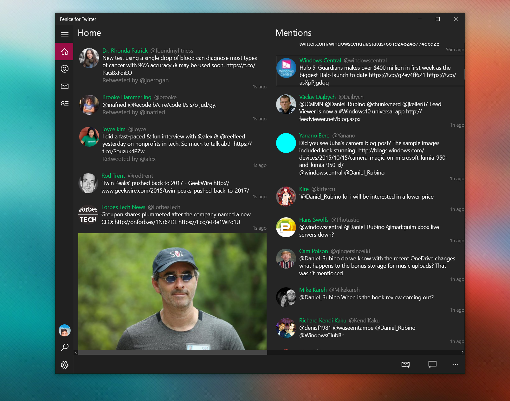Viewport: 510px width, 401px height.
Task: Open the Search magnifier icon
Action: tap(64, 347)
